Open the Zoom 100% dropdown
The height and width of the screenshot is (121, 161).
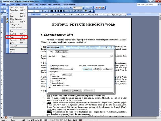pos(81,8)
